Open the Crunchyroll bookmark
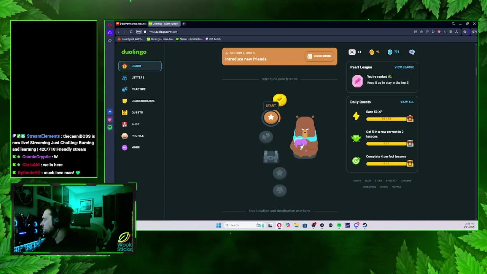487x274 pixels. tap(131, 39)
